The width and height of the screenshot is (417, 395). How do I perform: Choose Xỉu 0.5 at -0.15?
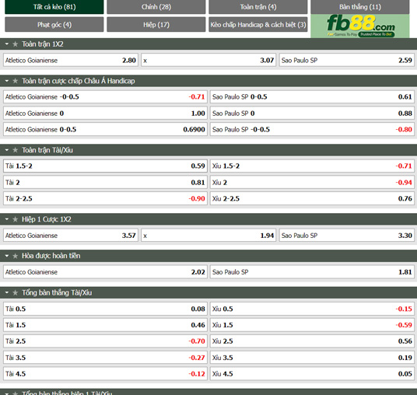tap(312, 309)
